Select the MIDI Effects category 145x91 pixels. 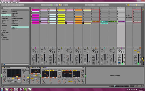(6, 18)
